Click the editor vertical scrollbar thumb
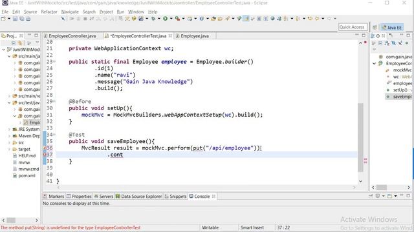 [x=360, y=137]
